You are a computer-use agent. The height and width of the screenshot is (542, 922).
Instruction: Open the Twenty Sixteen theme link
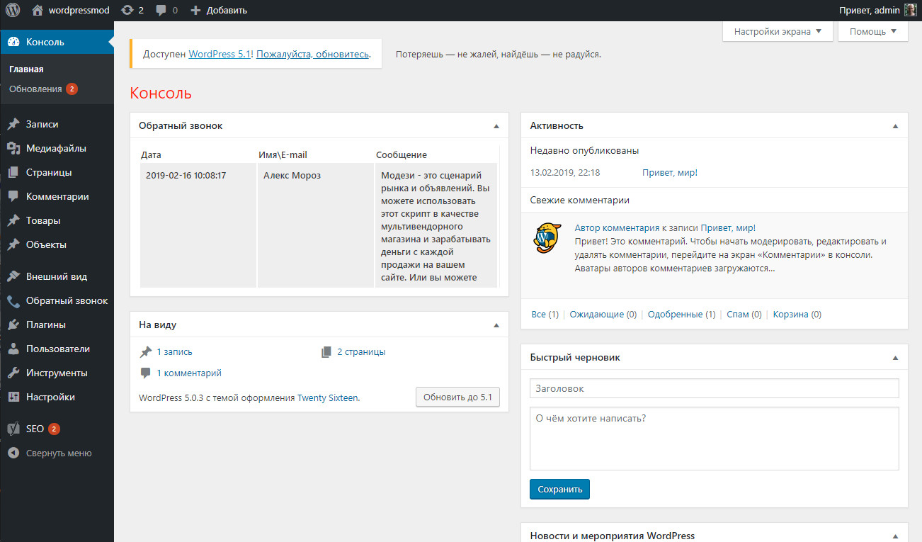(328, 398)
